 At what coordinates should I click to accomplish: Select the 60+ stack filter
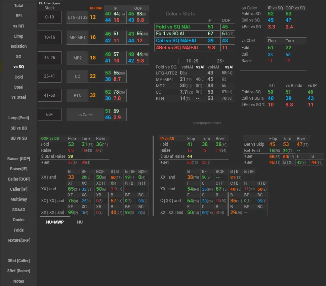(50, 114)
